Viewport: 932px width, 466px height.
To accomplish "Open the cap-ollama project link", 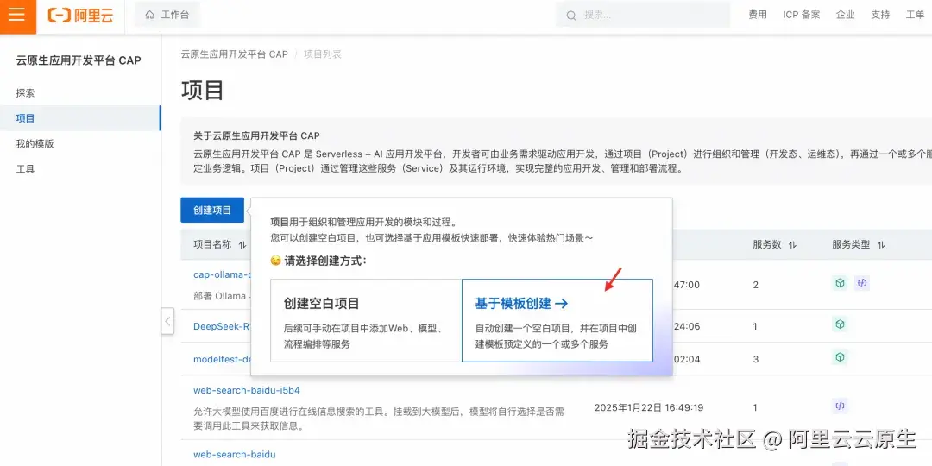I will coord(222,274).
